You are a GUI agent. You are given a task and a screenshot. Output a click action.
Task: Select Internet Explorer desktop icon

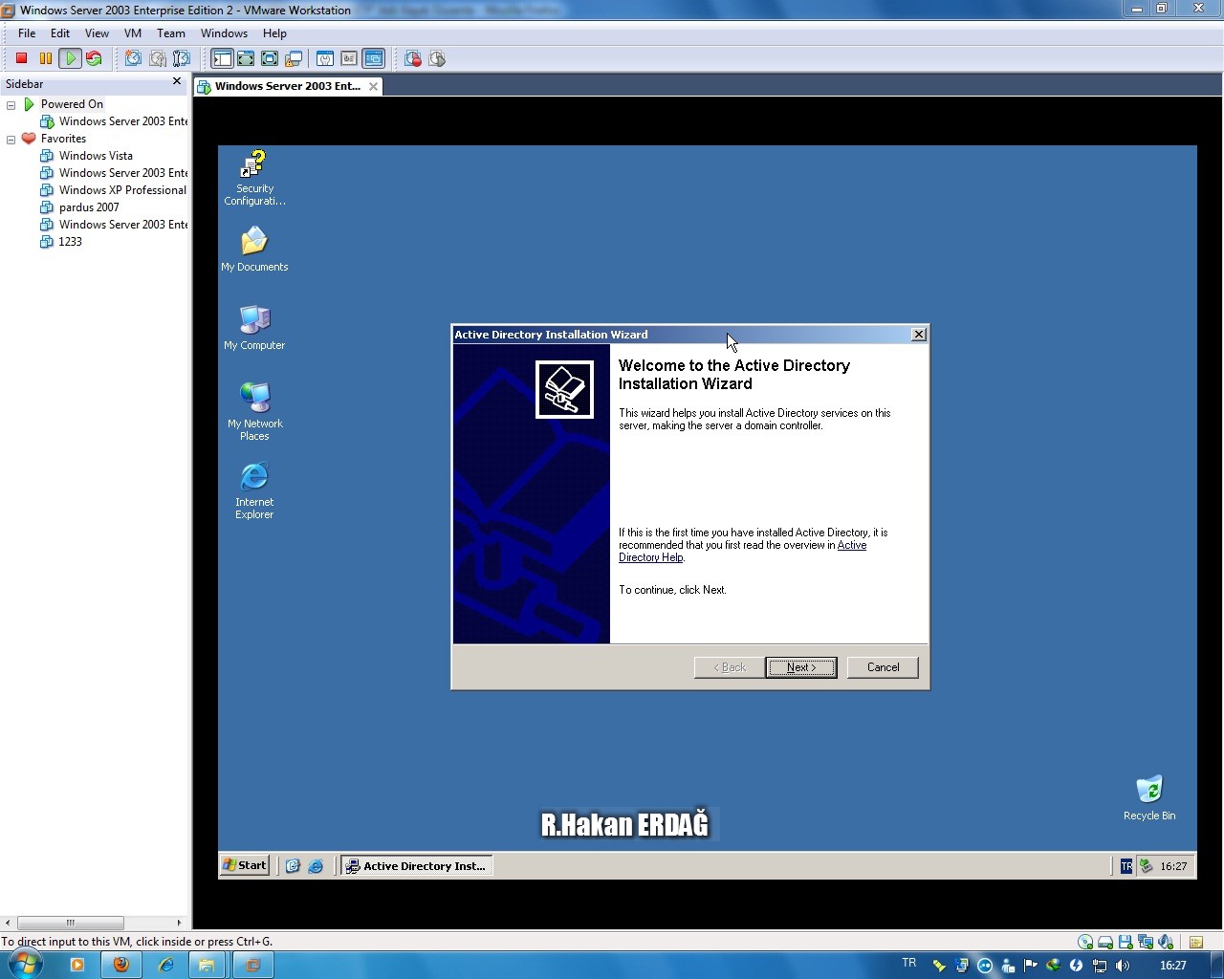click(254, 490)
